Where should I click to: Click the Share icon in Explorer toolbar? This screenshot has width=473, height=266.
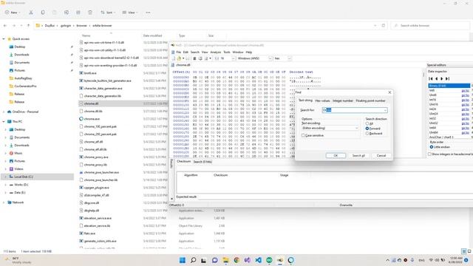(78, 13)
